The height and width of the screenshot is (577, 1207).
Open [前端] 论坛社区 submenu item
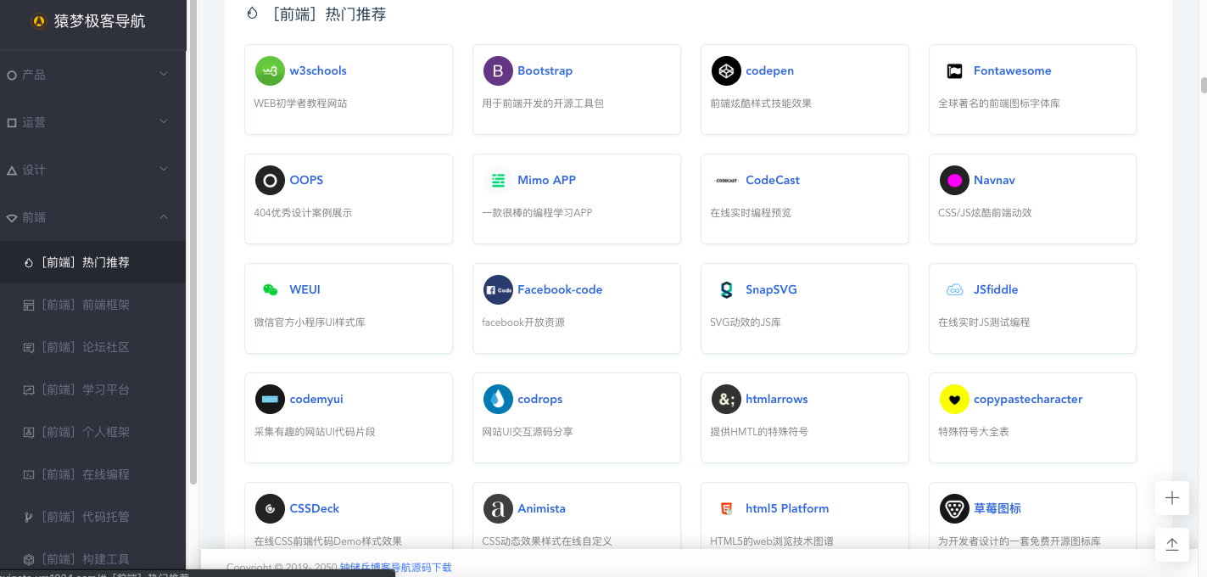coord(93,347)
